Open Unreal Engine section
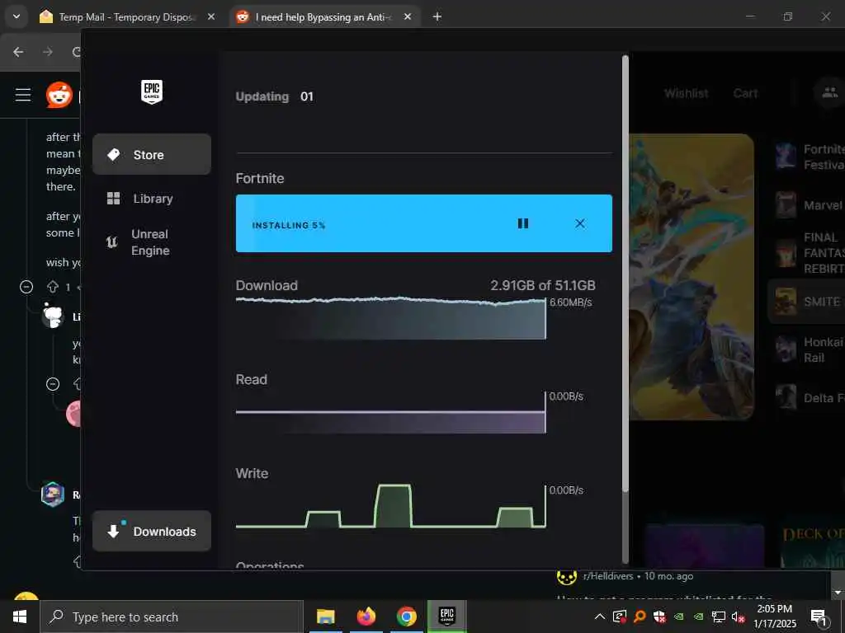The height and width of the screenshot is (633, 845). pos(152,242)
